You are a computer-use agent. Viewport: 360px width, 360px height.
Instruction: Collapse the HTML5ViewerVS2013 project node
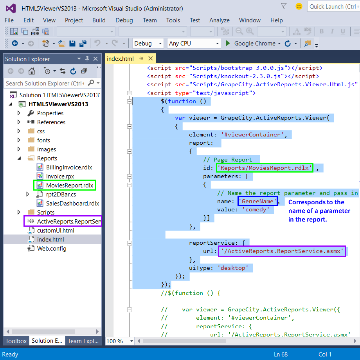click(x=10, y=104)
